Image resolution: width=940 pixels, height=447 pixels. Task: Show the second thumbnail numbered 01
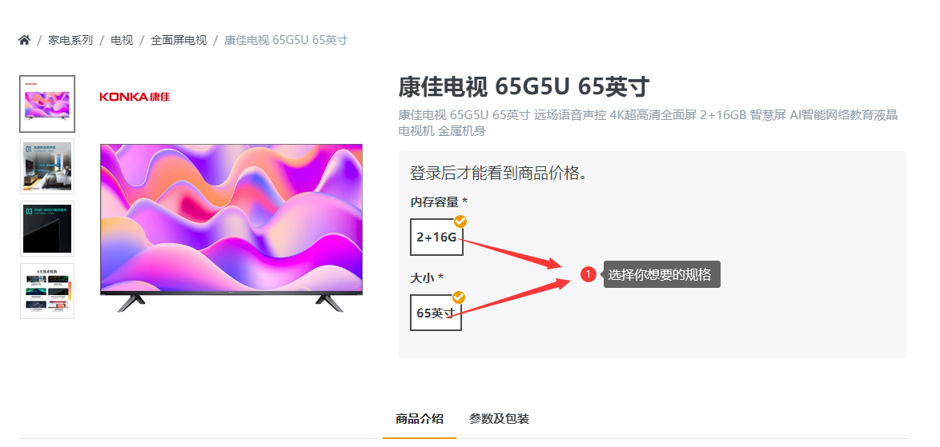click(x=47, y=166)
